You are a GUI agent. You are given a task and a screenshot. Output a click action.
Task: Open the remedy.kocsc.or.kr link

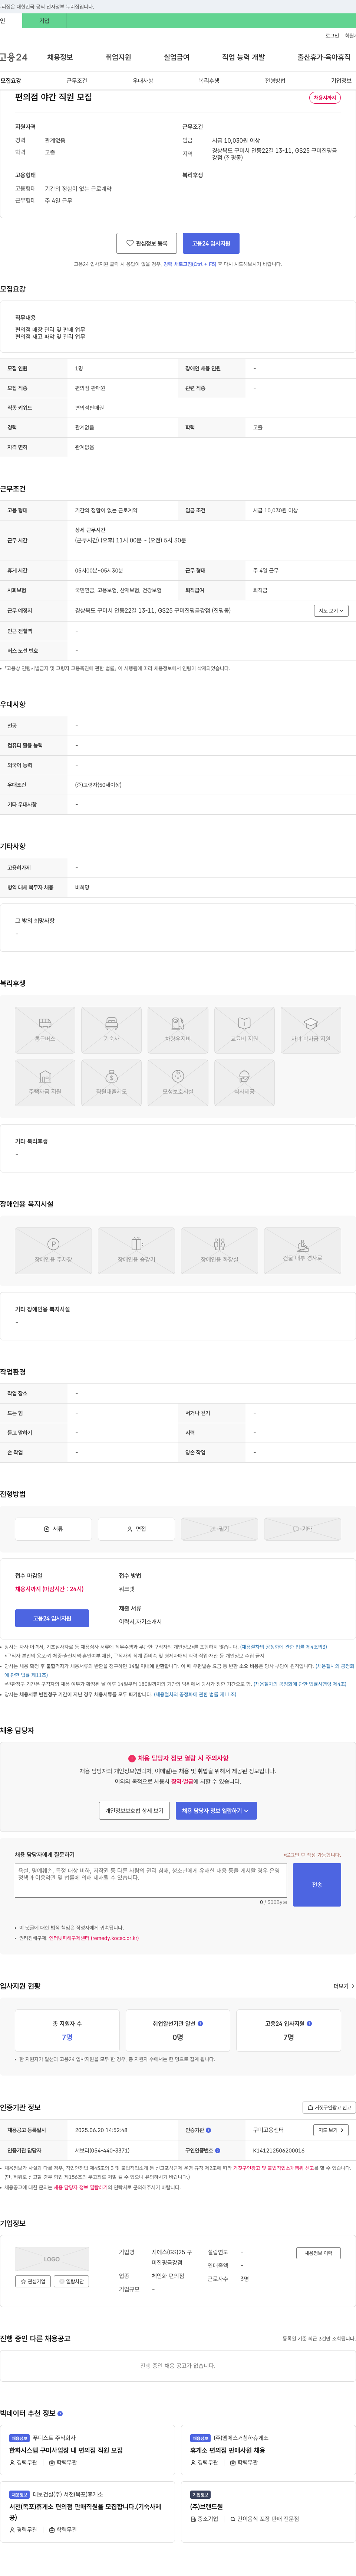pyautogui.click(x=94, y=1938)
